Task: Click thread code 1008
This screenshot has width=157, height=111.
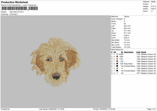Action: (138, 64)
